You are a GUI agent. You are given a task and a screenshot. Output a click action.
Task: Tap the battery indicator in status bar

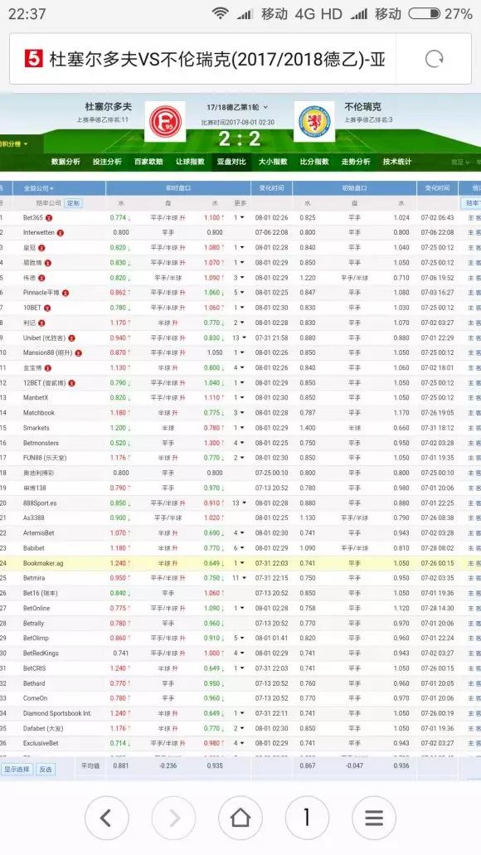(x=425, y=13)
